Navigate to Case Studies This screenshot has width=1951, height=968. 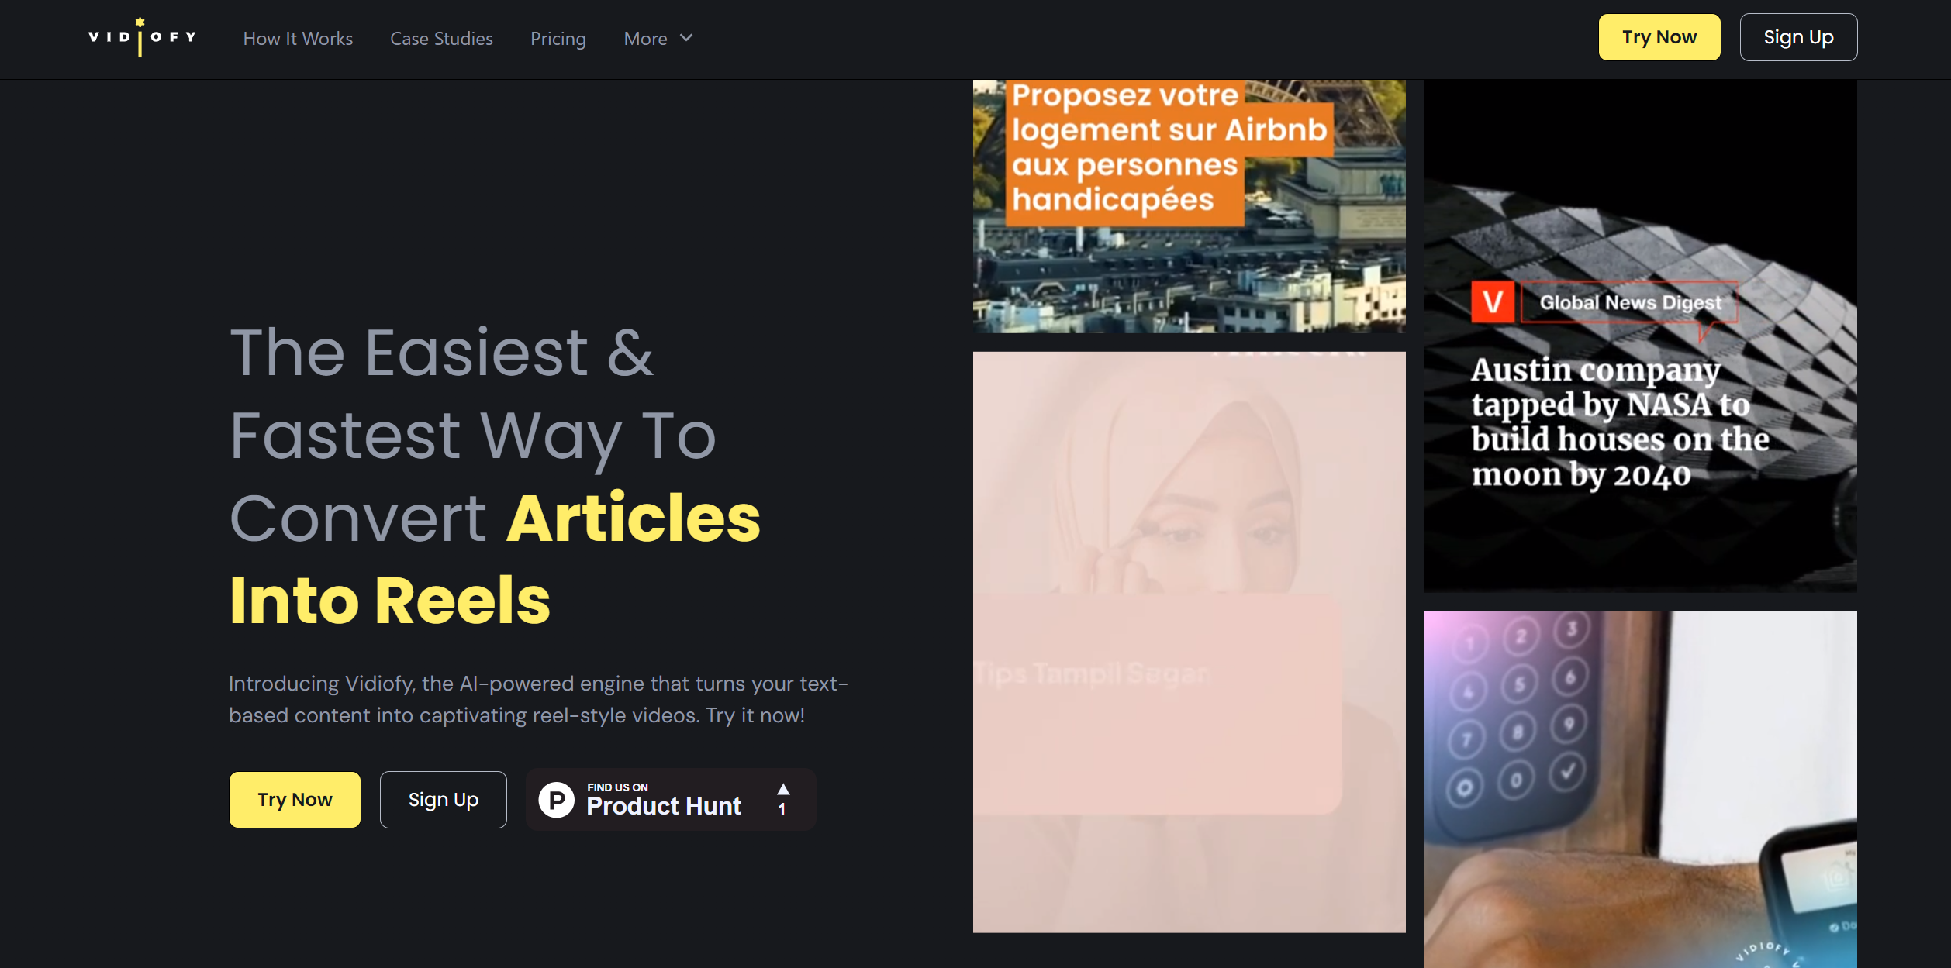440,38
